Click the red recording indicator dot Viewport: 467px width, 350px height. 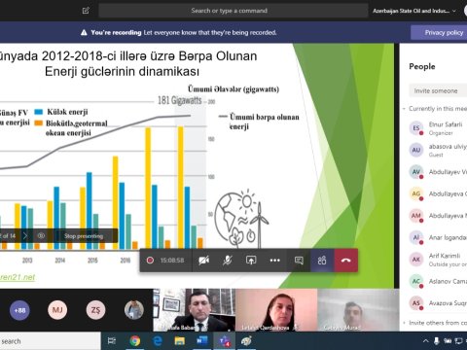tap(150, 261)
